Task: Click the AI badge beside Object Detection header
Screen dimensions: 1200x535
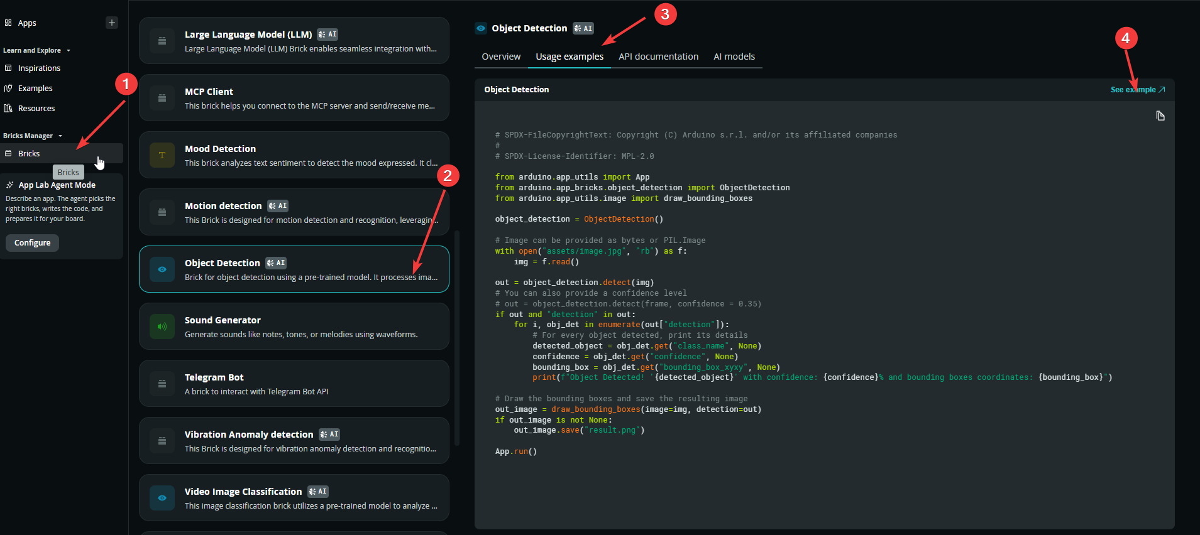Action: click(583, 28)
